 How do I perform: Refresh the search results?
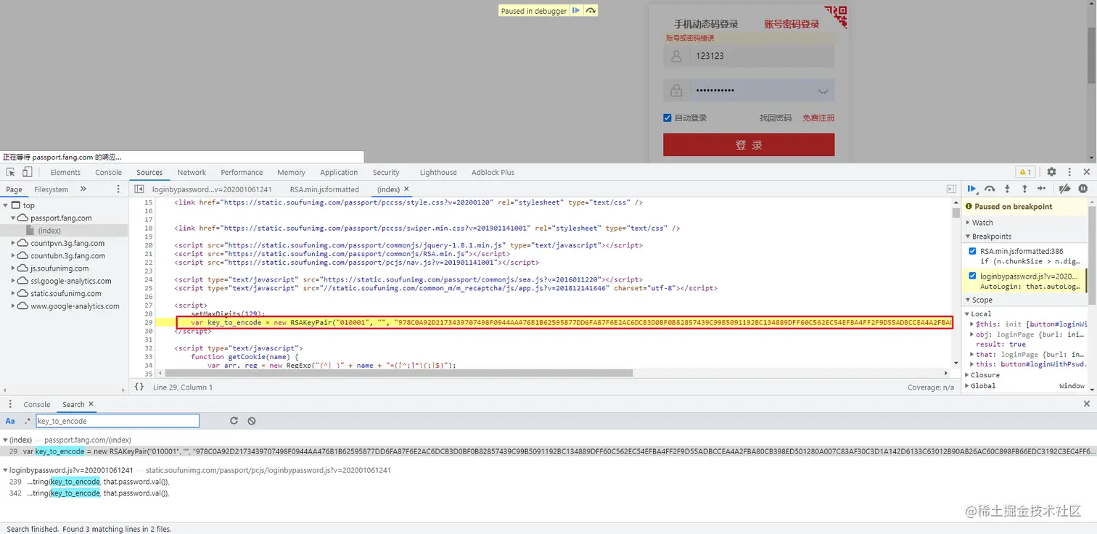pos(234,421)
